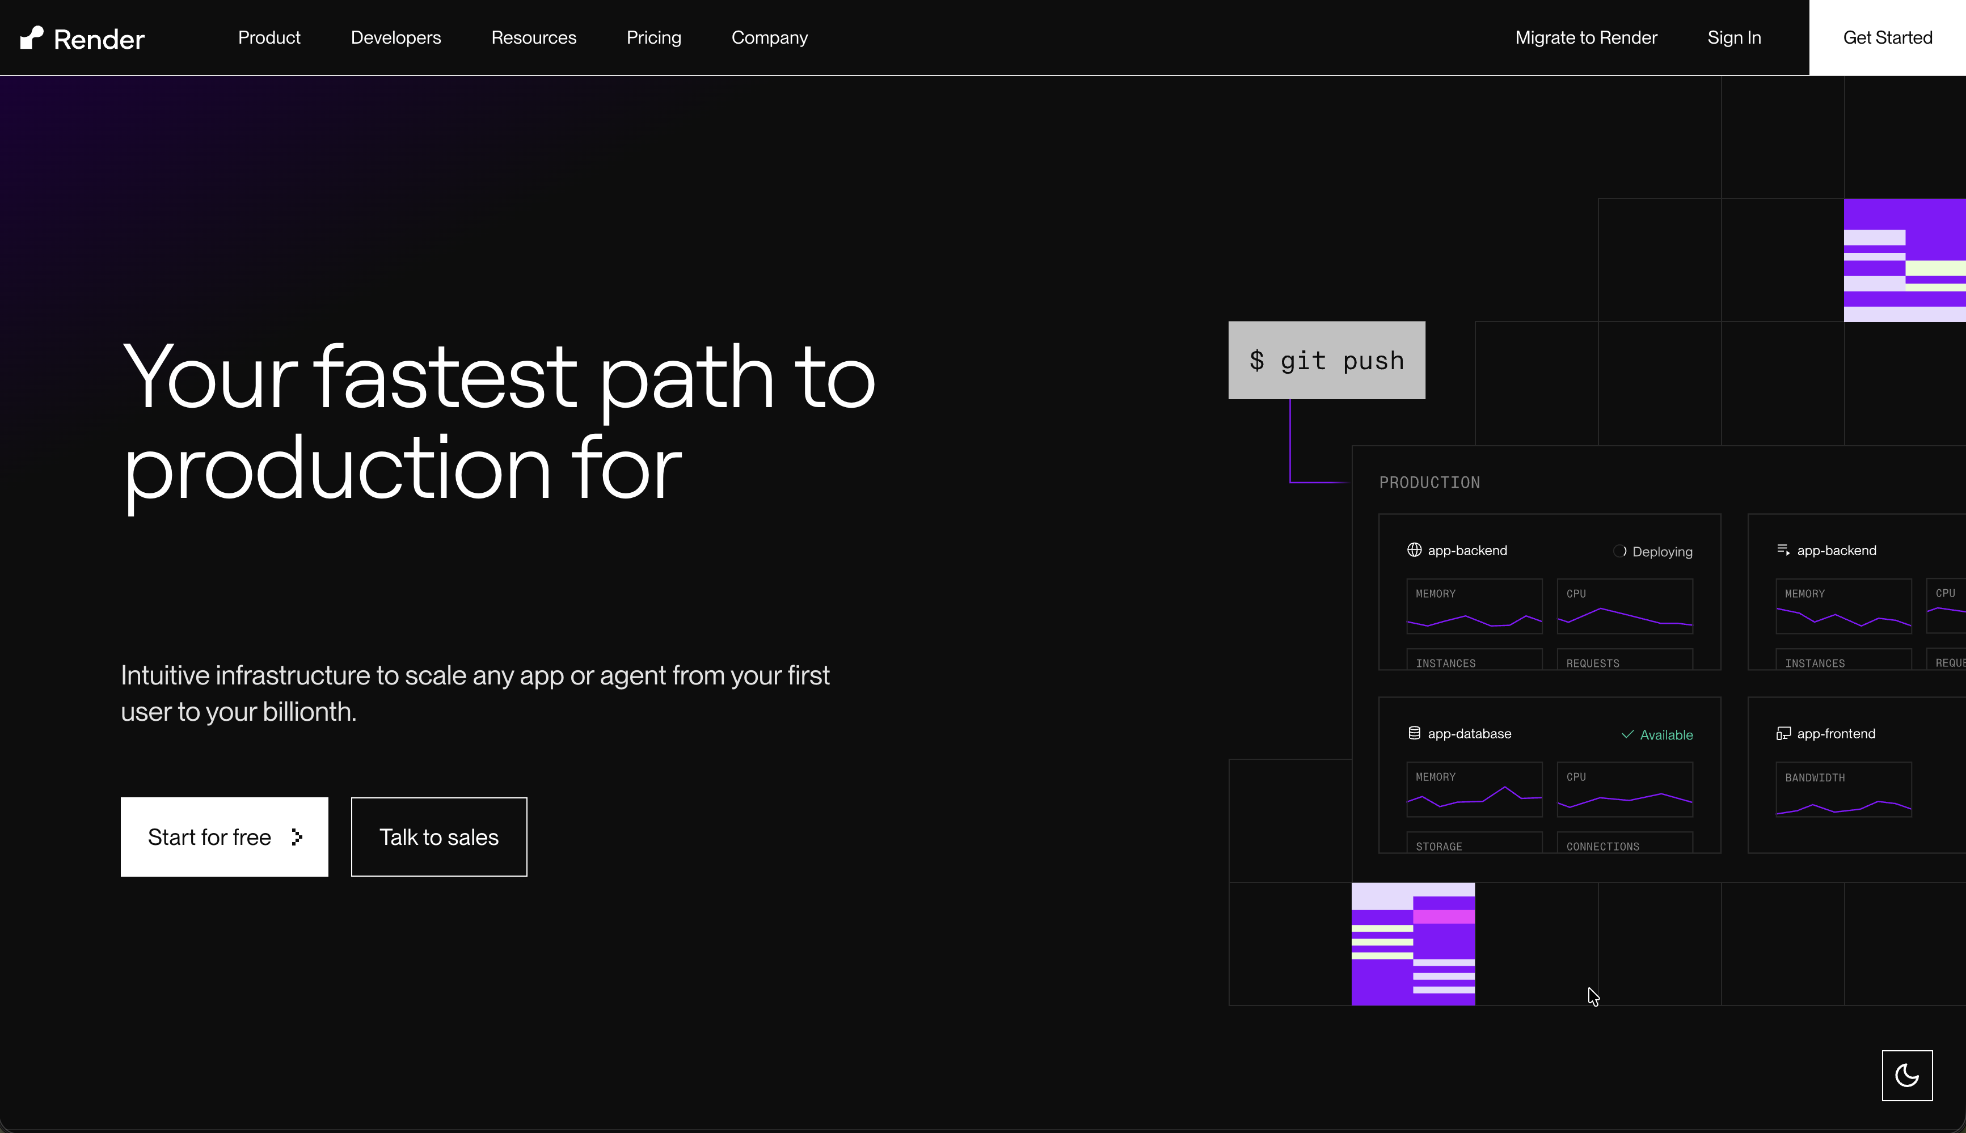Click purple striped tile below production panel

pyautogui.click(x=1414, y=944)
